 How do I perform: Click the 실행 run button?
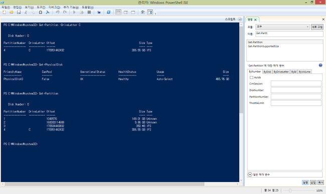[305, 182]
